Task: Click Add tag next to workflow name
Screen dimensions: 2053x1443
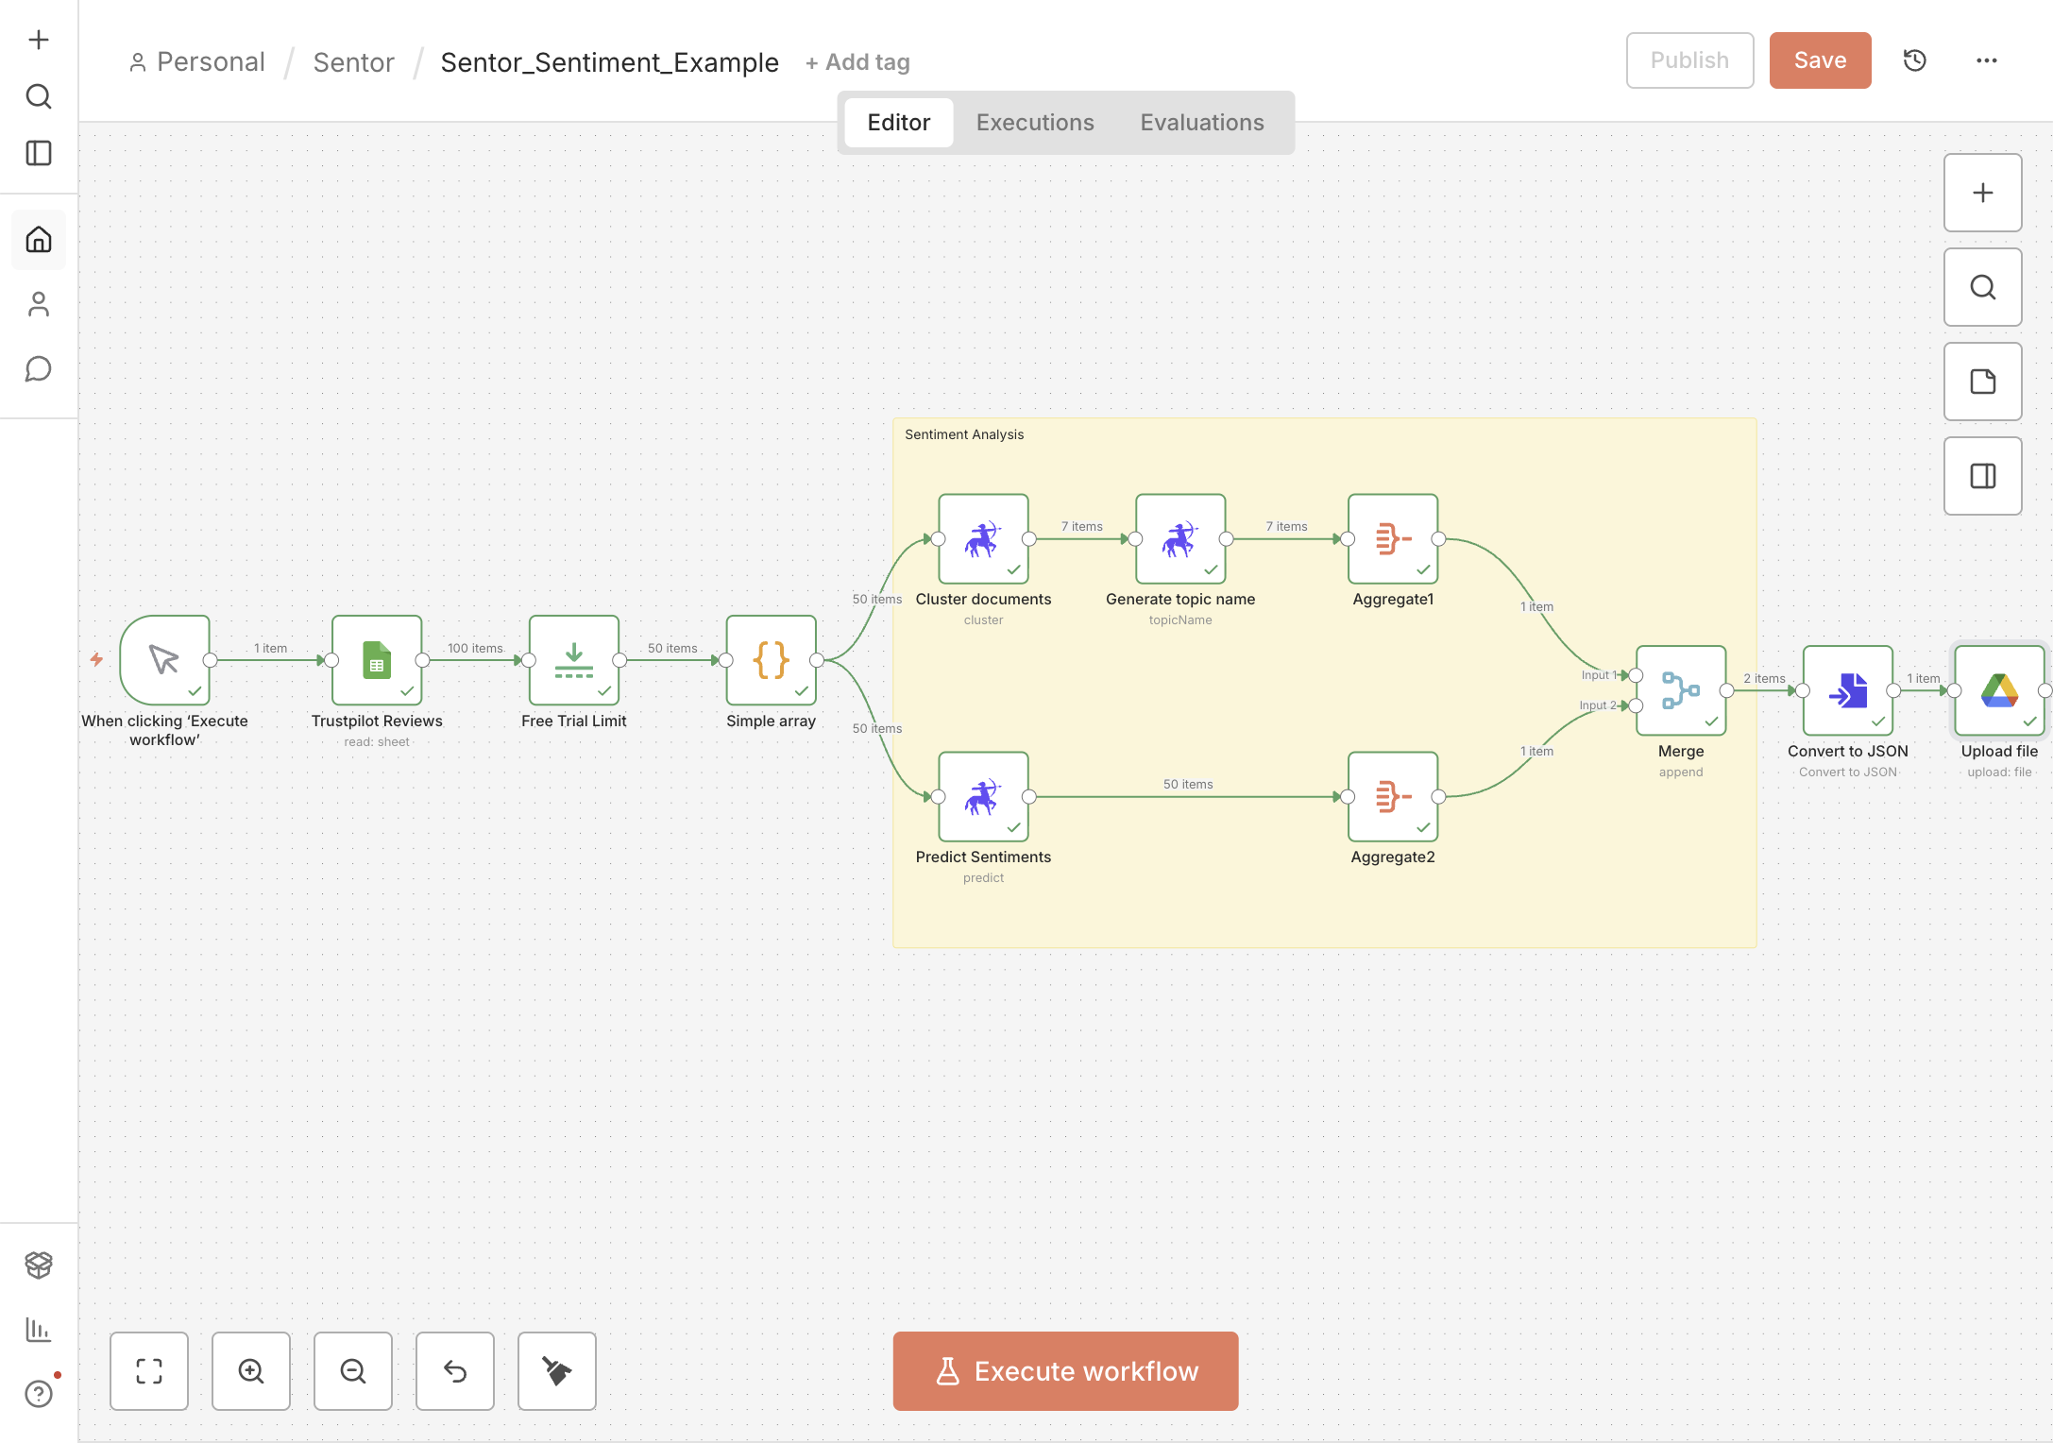Action: click(857, 62)
